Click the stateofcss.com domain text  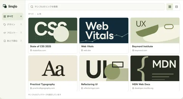tap(39, 50)
